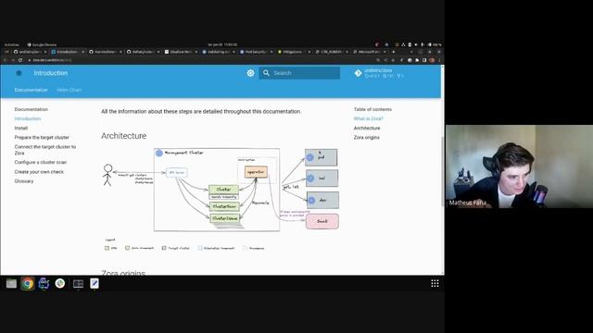The image size is (593, 333).
Task: Open the Google Chrome app menu in top bar
Action: pyautogui.click(x=42, y=44)
